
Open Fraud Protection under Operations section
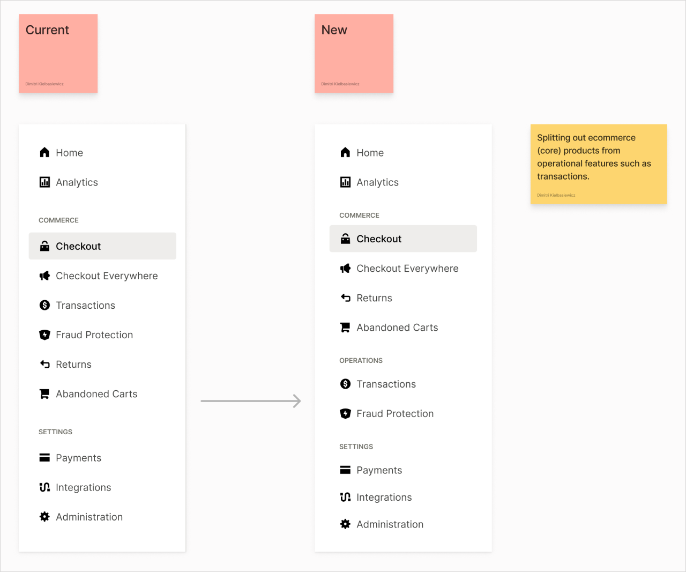395,414
